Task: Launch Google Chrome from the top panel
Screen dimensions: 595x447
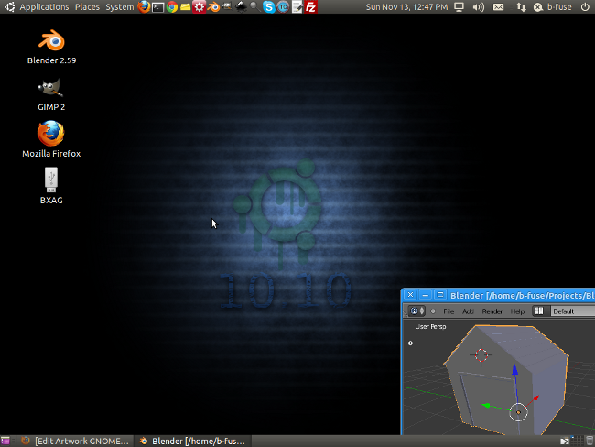Action: [172, 6]
